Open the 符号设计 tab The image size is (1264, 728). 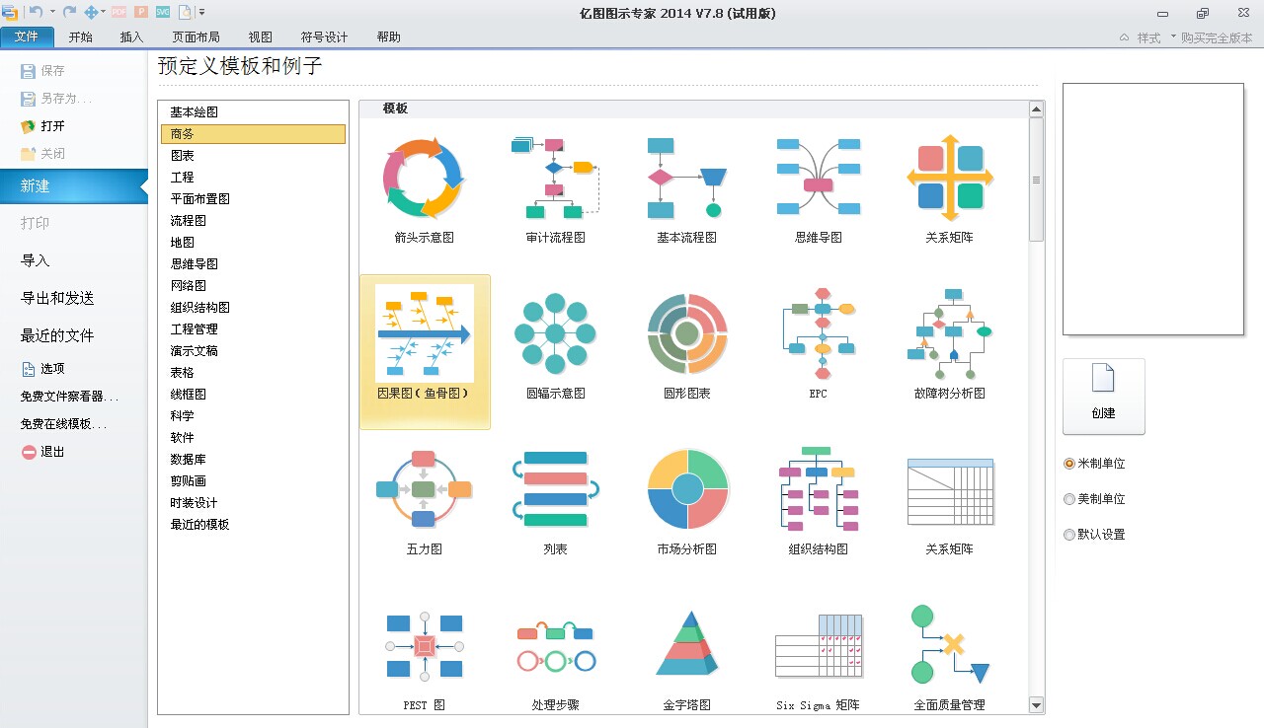[x=324, y=37]
